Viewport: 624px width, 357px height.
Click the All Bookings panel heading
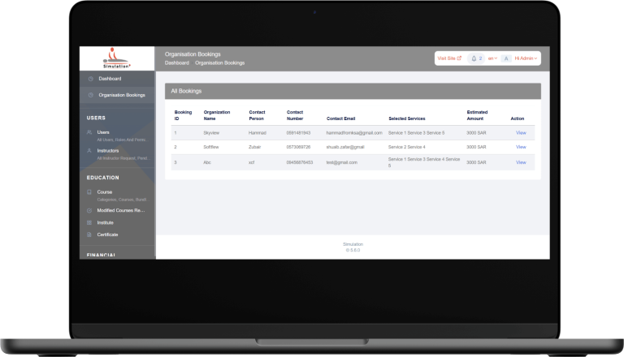[x=186, y=91]
